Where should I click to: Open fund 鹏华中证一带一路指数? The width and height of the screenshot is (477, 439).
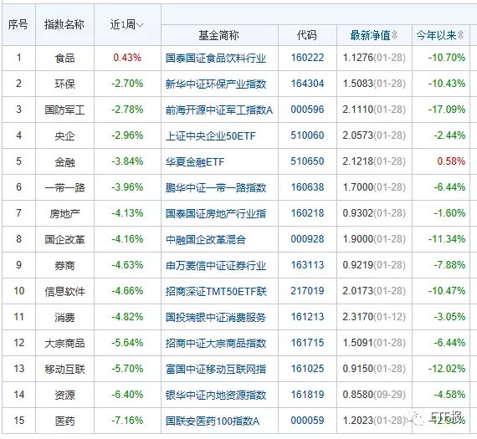click(x=216, y=187)
